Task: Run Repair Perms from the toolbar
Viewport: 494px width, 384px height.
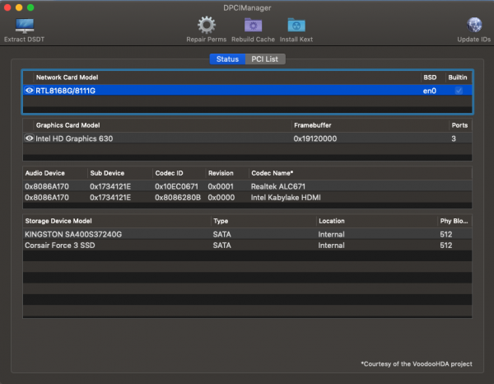Action: (206, 26)
